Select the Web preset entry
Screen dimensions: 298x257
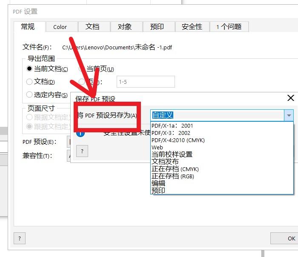click(x=222, y=147)
